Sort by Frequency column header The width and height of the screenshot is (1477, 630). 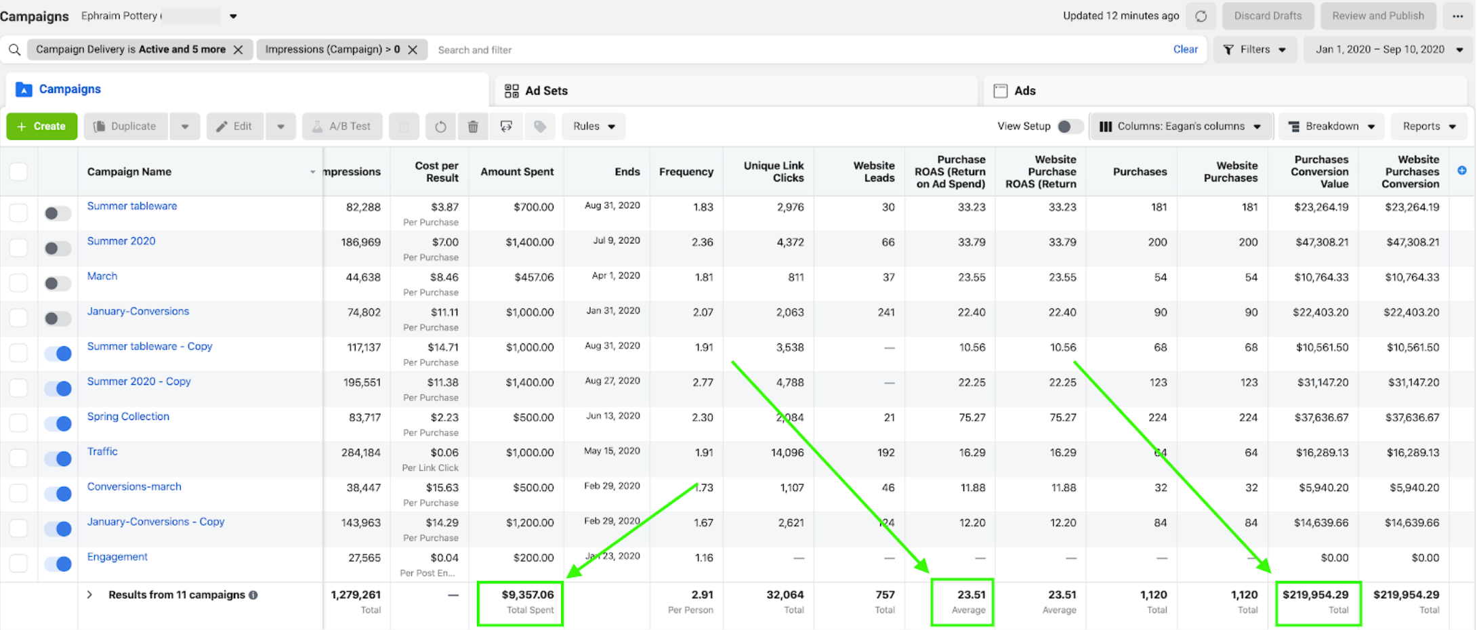[686, 171]
